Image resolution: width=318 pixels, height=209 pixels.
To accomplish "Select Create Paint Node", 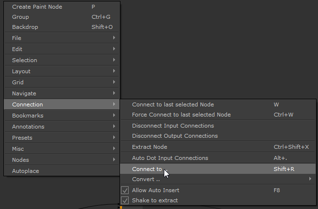I will [37, 7].
